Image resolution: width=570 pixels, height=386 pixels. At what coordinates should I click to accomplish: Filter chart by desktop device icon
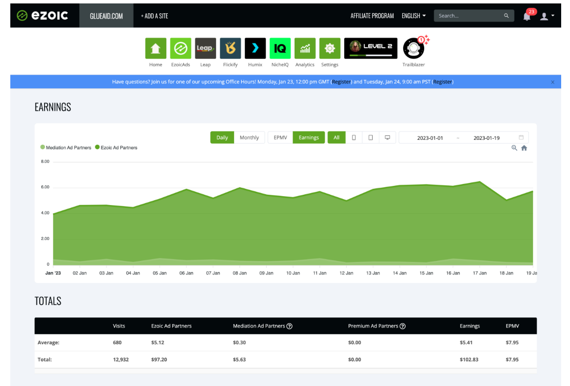coord(387,138)
